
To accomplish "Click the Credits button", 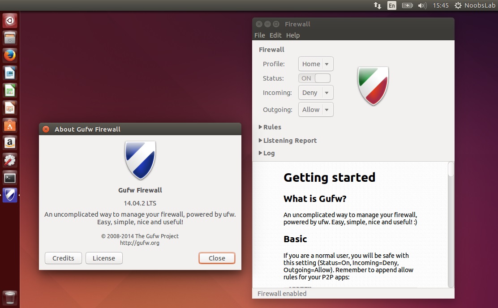I will pos(63,258).
